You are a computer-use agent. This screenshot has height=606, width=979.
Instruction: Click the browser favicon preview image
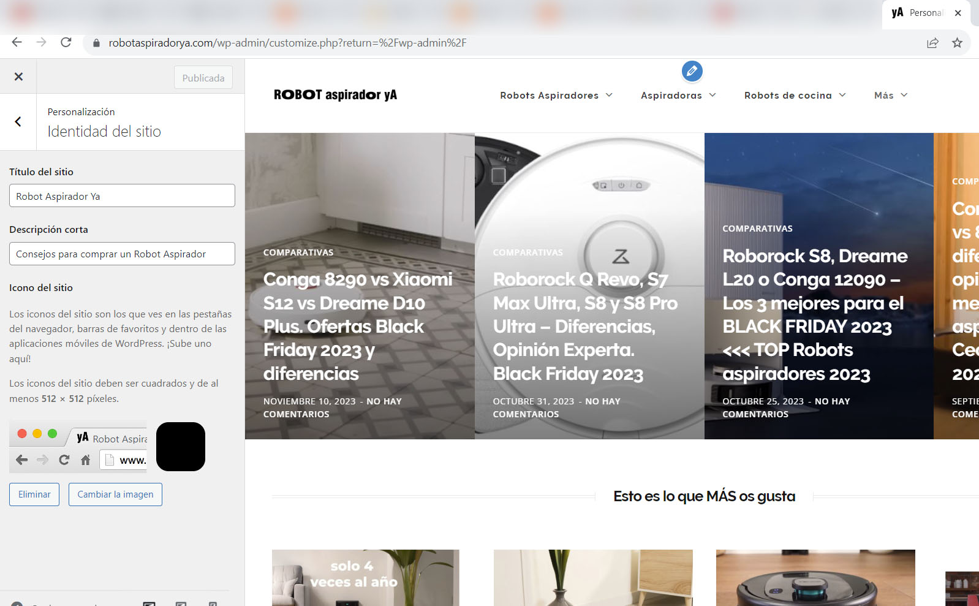tap(78, 447)
